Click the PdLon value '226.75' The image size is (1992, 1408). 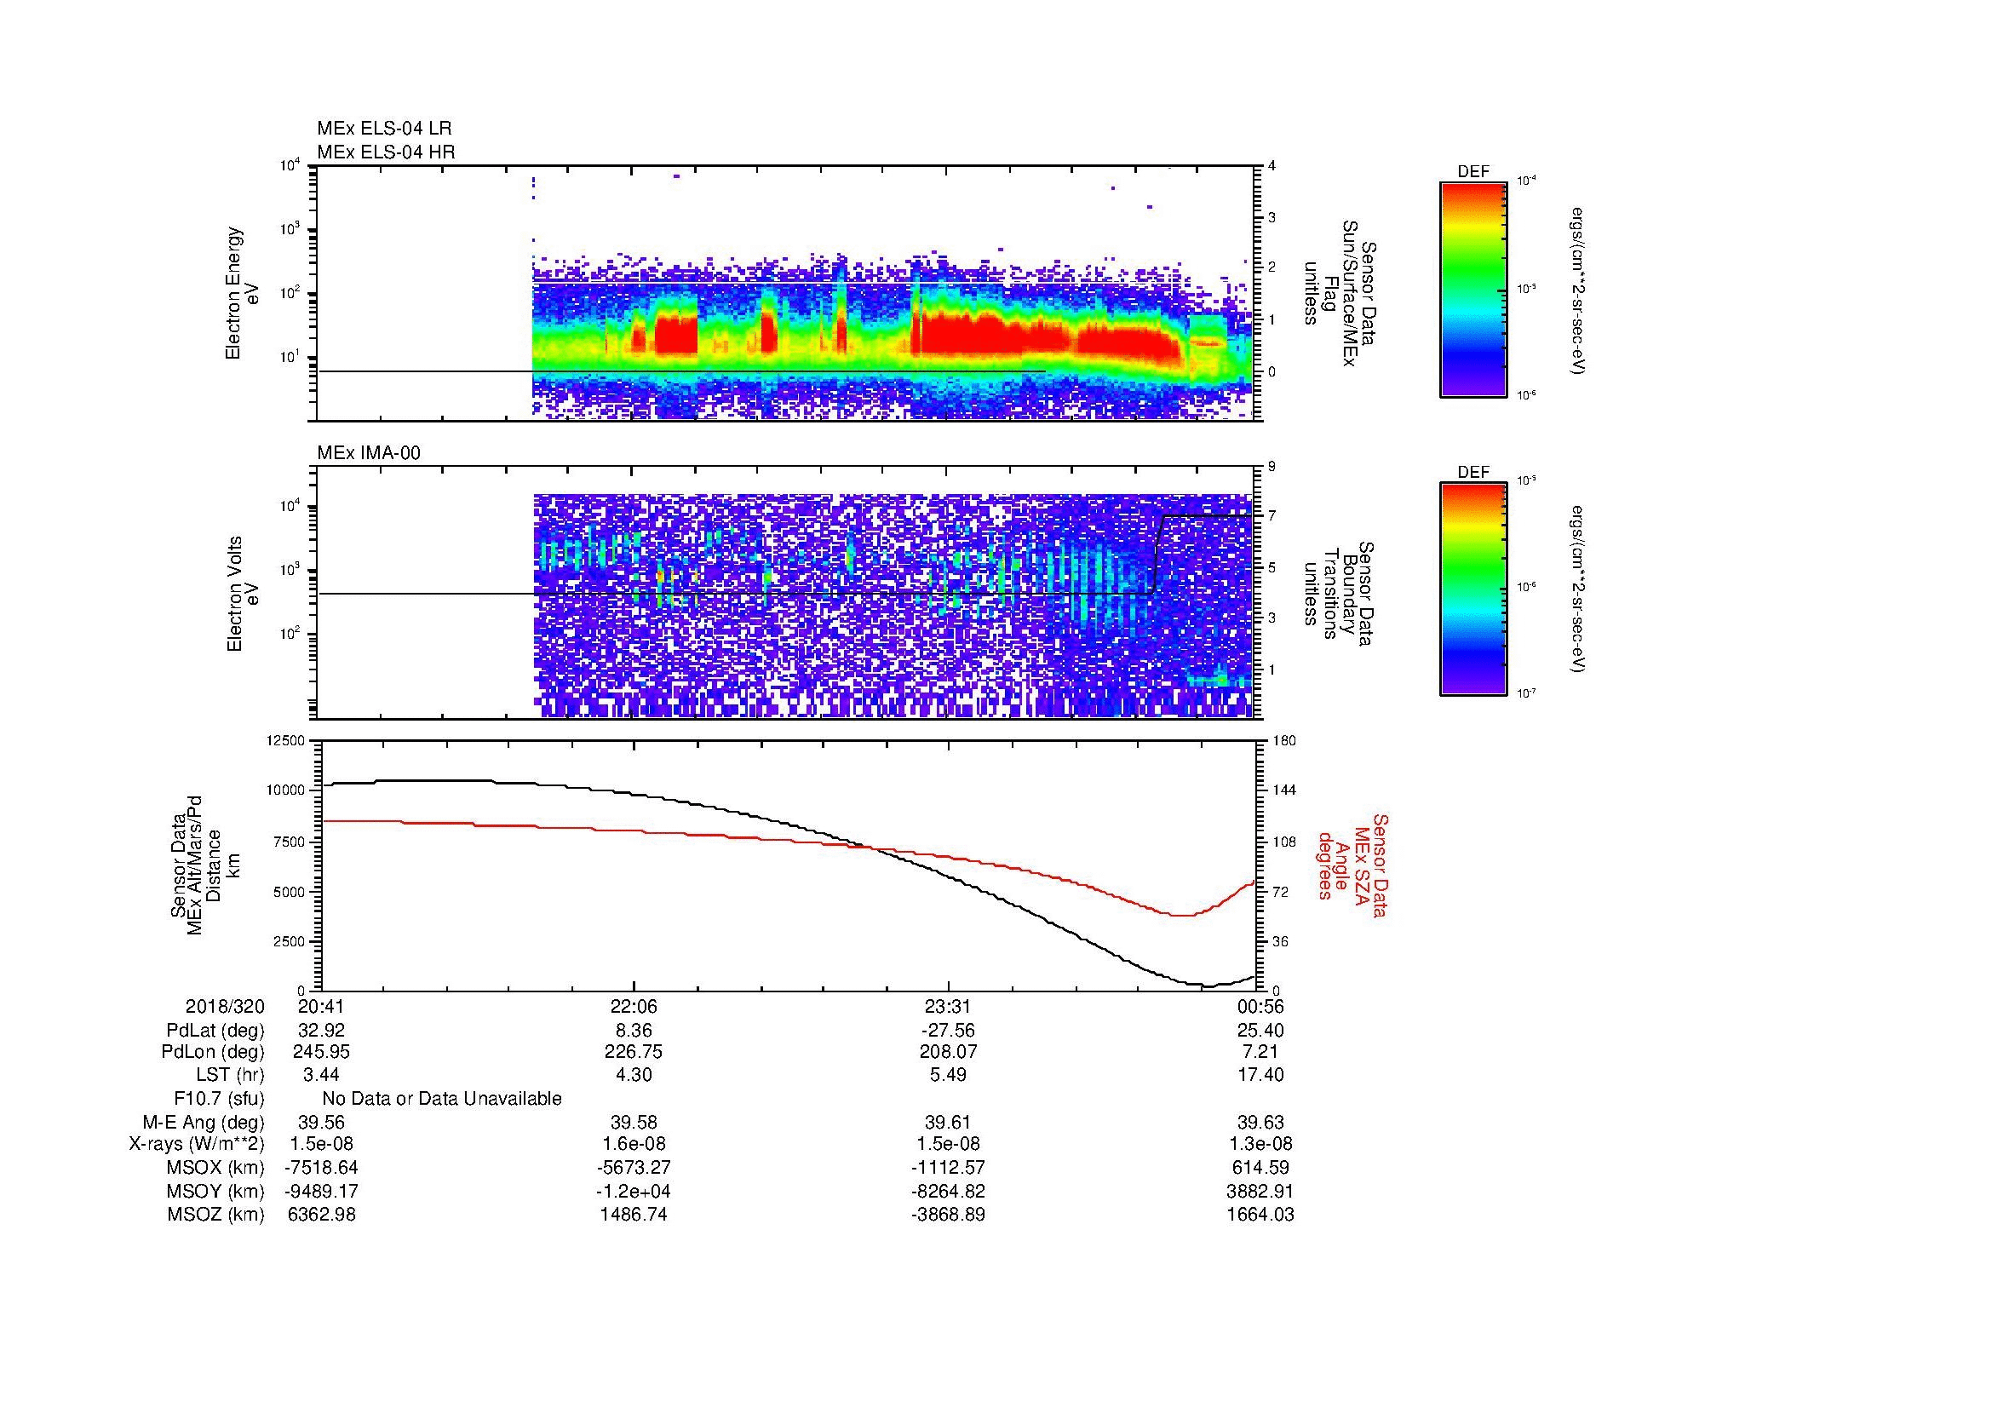(x=634, y=1053)
